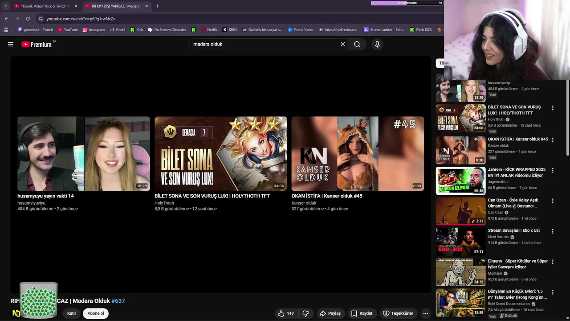Play endscreen OKAN İSTİFA Kanser olduk thumbnail

pyautogui.click(x=358, y=154)
